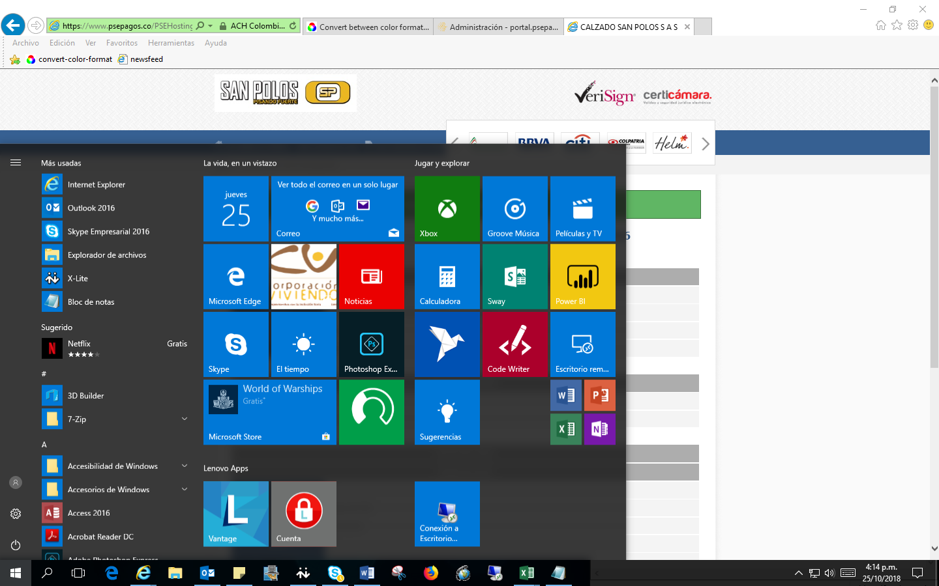Open the Calculadora tile

(x=447, y=277)
